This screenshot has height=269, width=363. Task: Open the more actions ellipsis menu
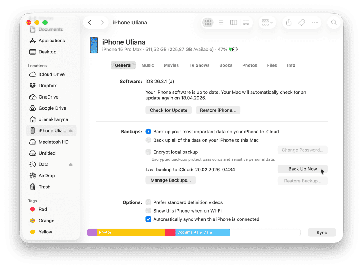point(315,23)
